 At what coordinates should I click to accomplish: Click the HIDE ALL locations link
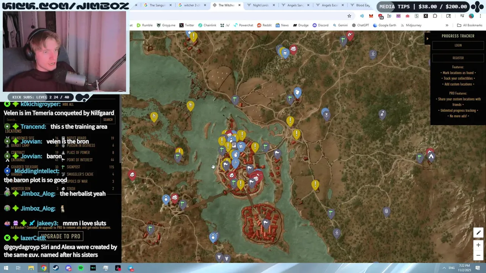[68, 105]
